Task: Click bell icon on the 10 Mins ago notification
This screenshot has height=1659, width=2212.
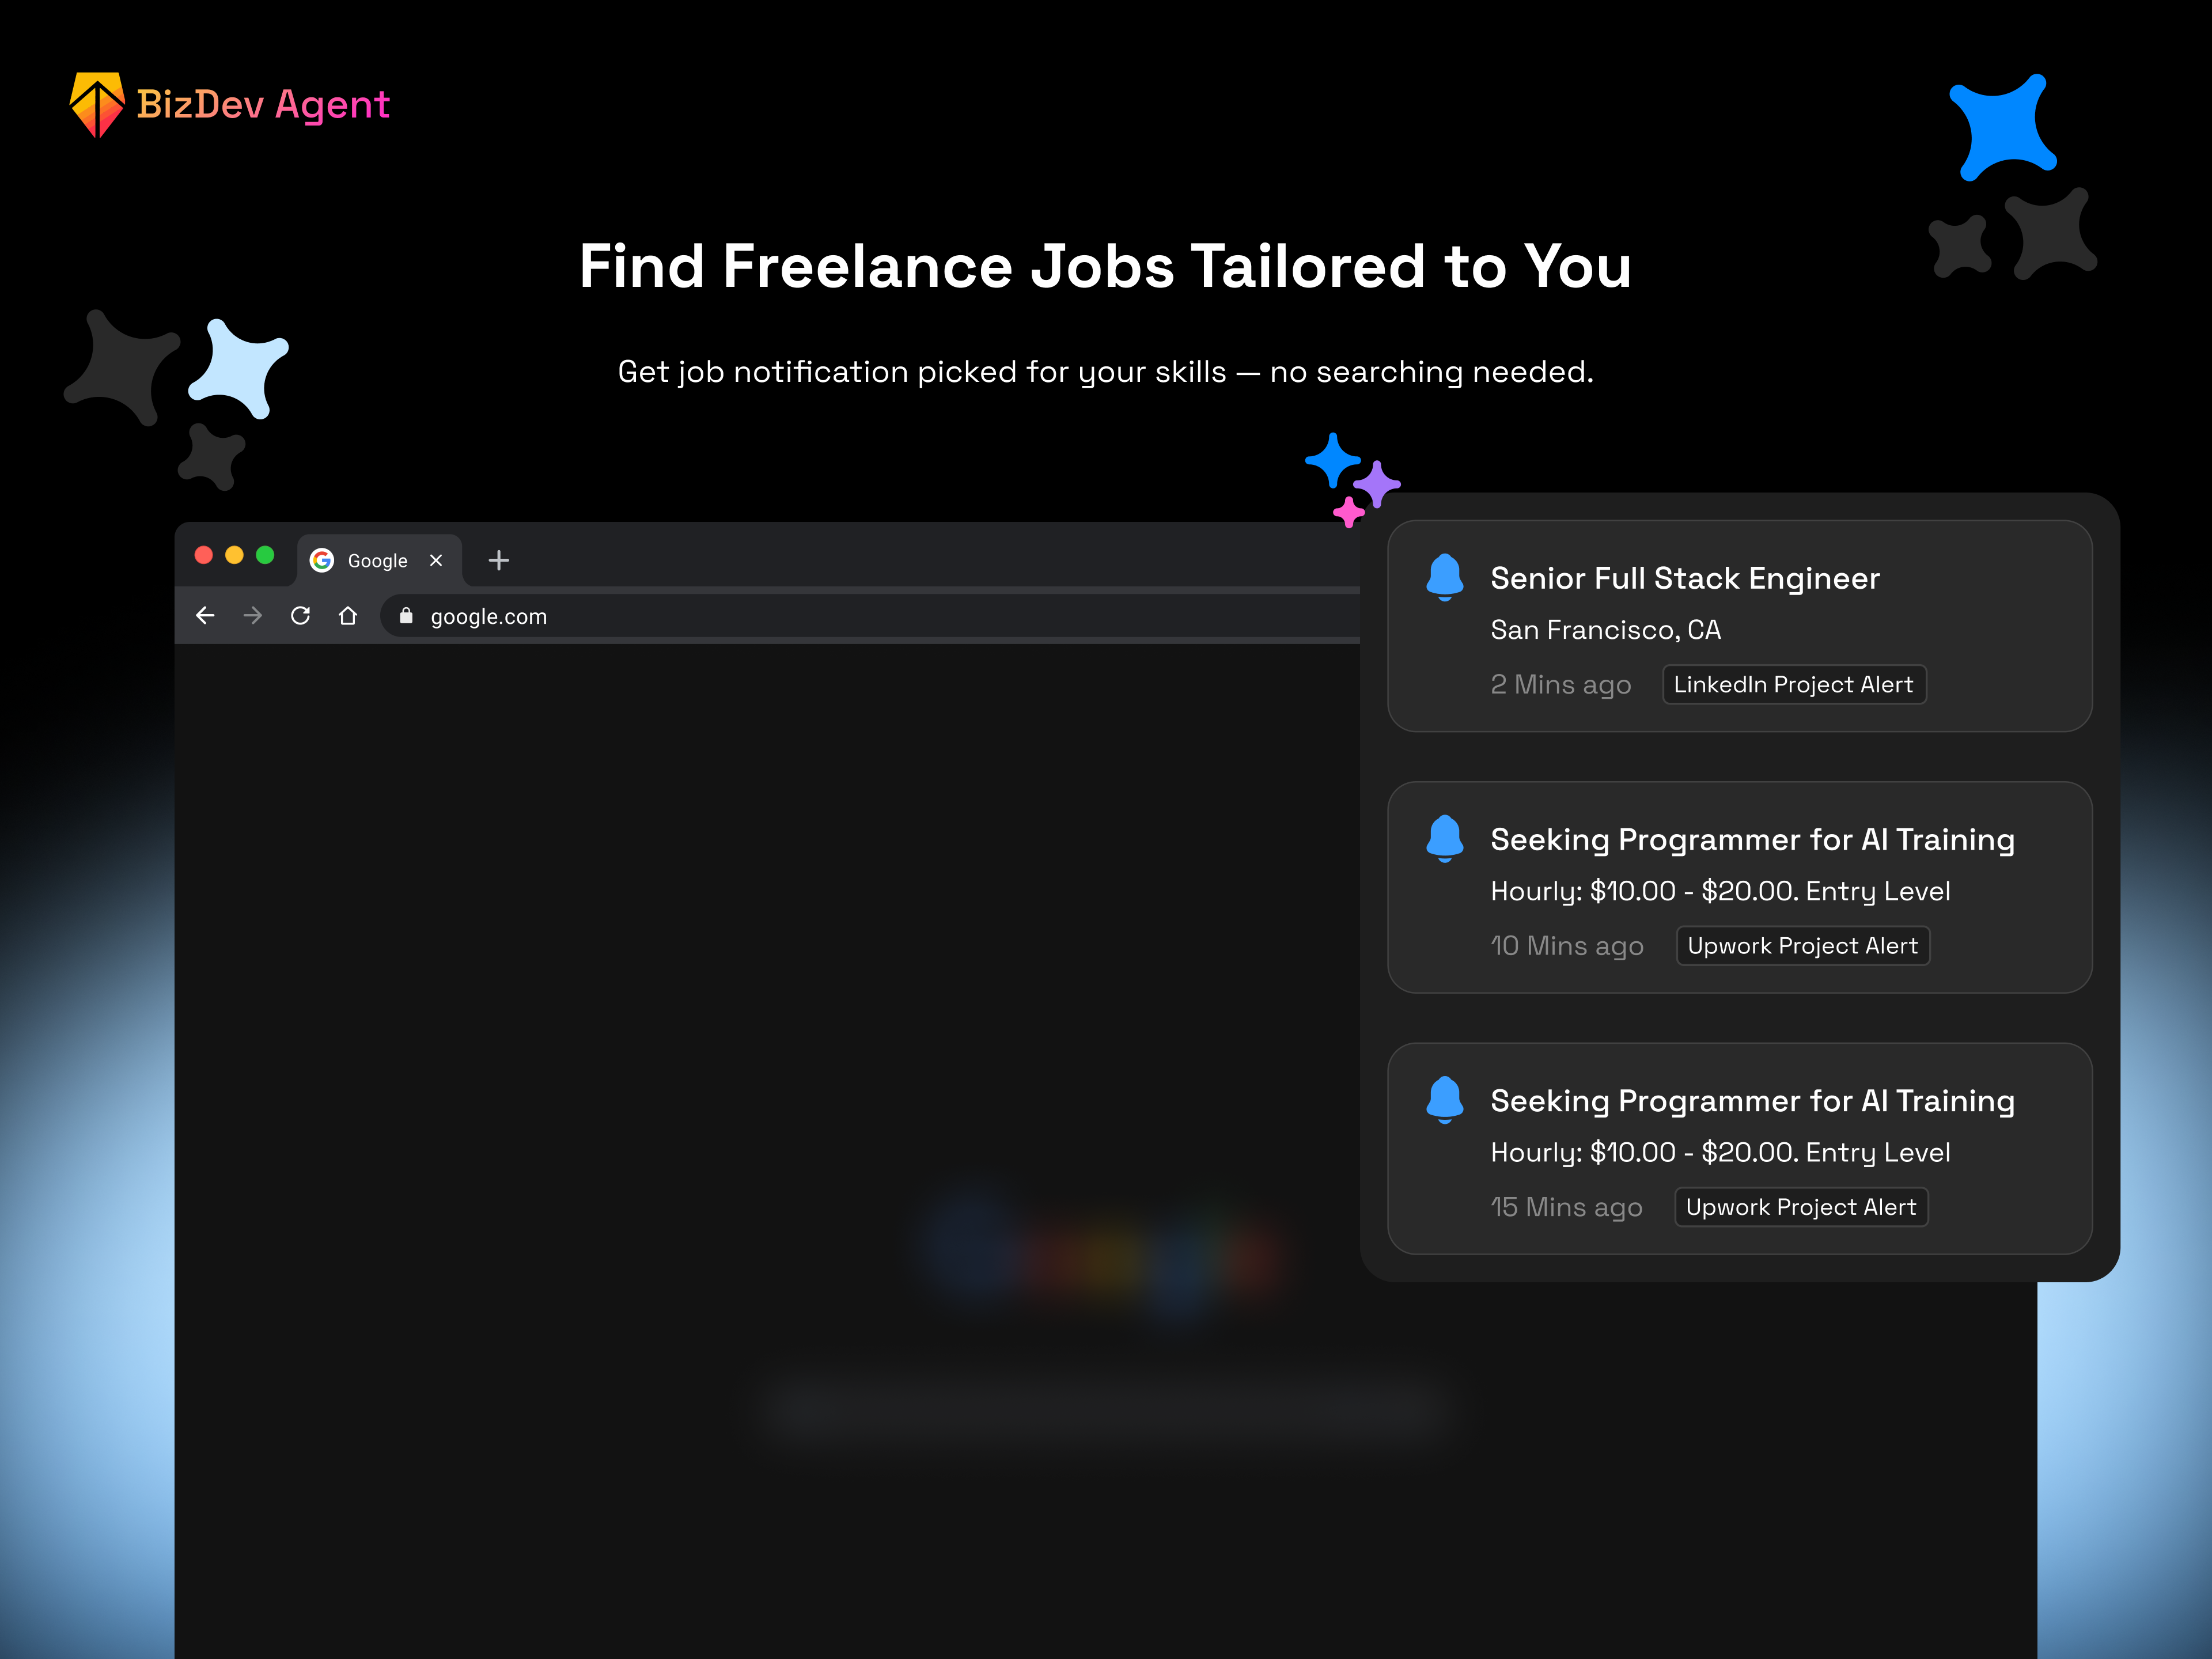Action: (1444, 838)
